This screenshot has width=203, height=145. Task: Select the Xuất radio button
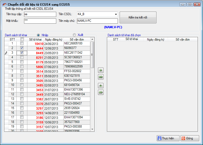pos(74,35)
